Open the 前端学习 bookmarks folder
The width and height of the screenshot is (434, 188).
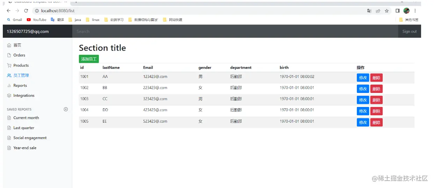(114, 20)
